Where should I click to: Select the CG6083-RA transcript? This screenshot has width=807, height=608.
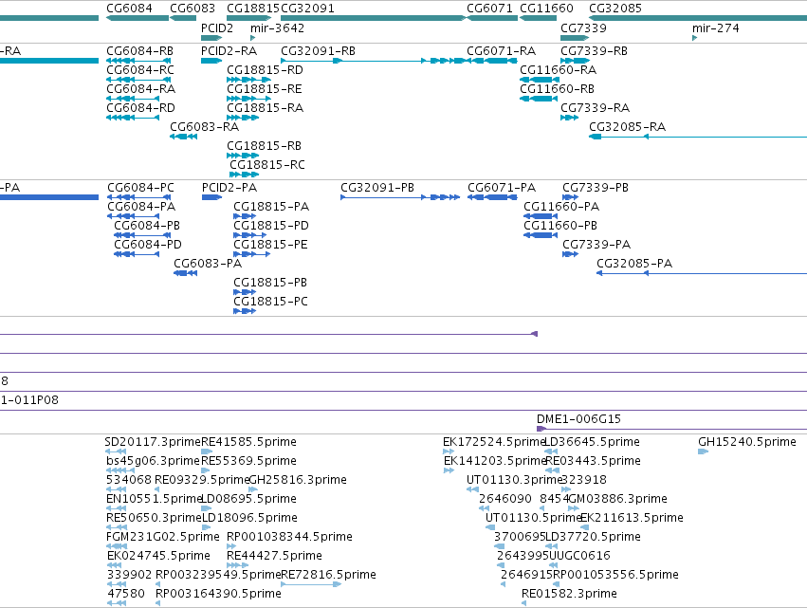pyautogui.click(x=204, y=127)
